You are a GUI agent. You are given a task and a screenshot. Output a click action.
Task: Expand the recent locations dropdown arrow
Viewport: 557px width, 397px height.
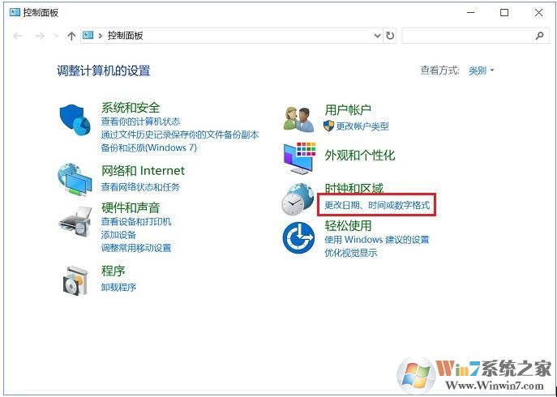[56, 36]
